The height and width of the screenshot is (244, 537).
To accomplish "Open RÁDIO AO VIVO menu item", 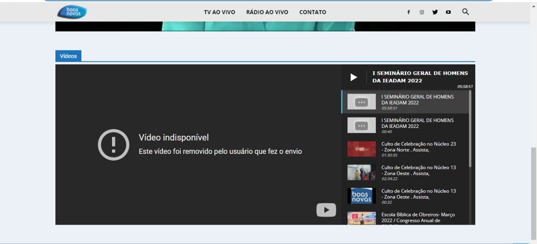I will pos(267,12).
